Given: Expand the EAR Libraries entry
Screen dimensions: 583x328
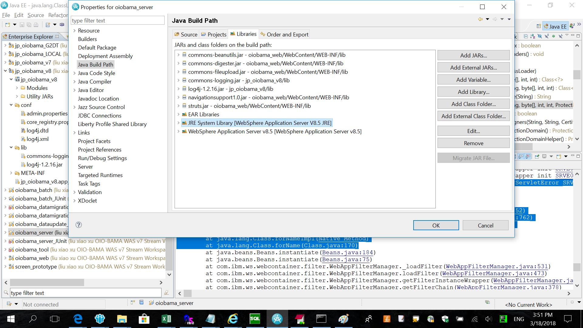Looking at the screenshot, I should coord(178,114).
